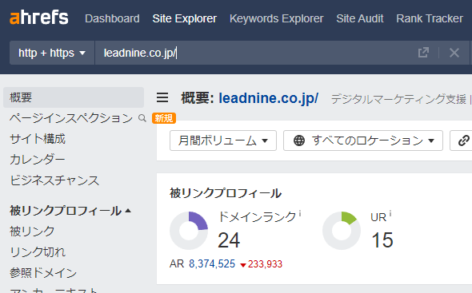Viewport: 472px width, 293px height.
Task: Open カレンダー in the sidebar
Action: [x=38, y=159]
